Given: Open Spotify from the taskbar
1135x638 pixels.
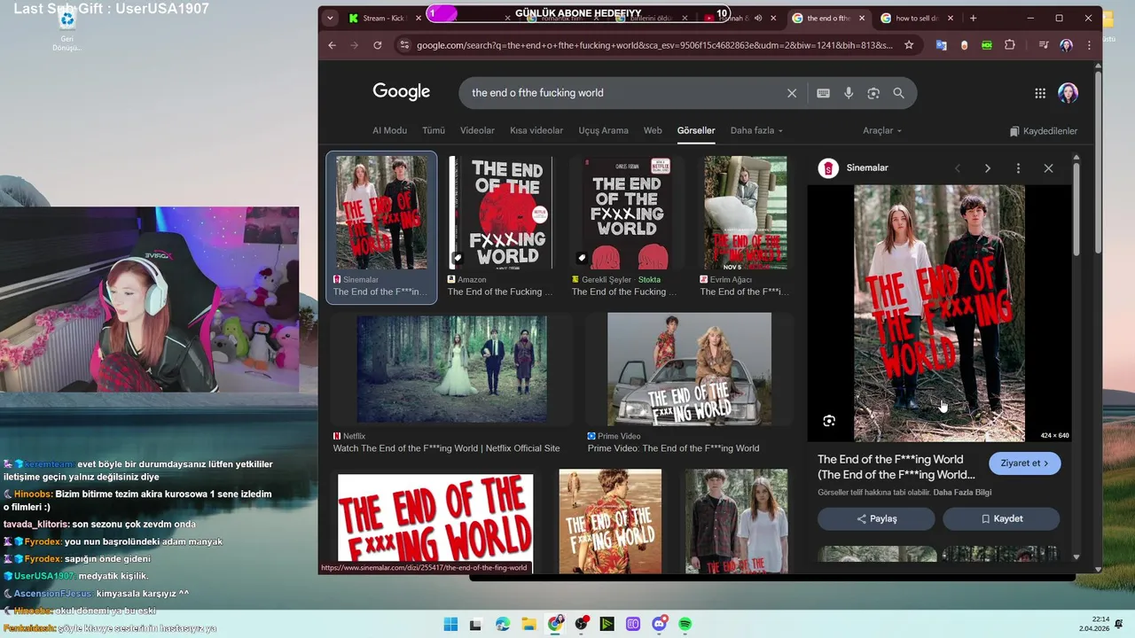Looking at the screenshot, I should (x=685, y=624).
